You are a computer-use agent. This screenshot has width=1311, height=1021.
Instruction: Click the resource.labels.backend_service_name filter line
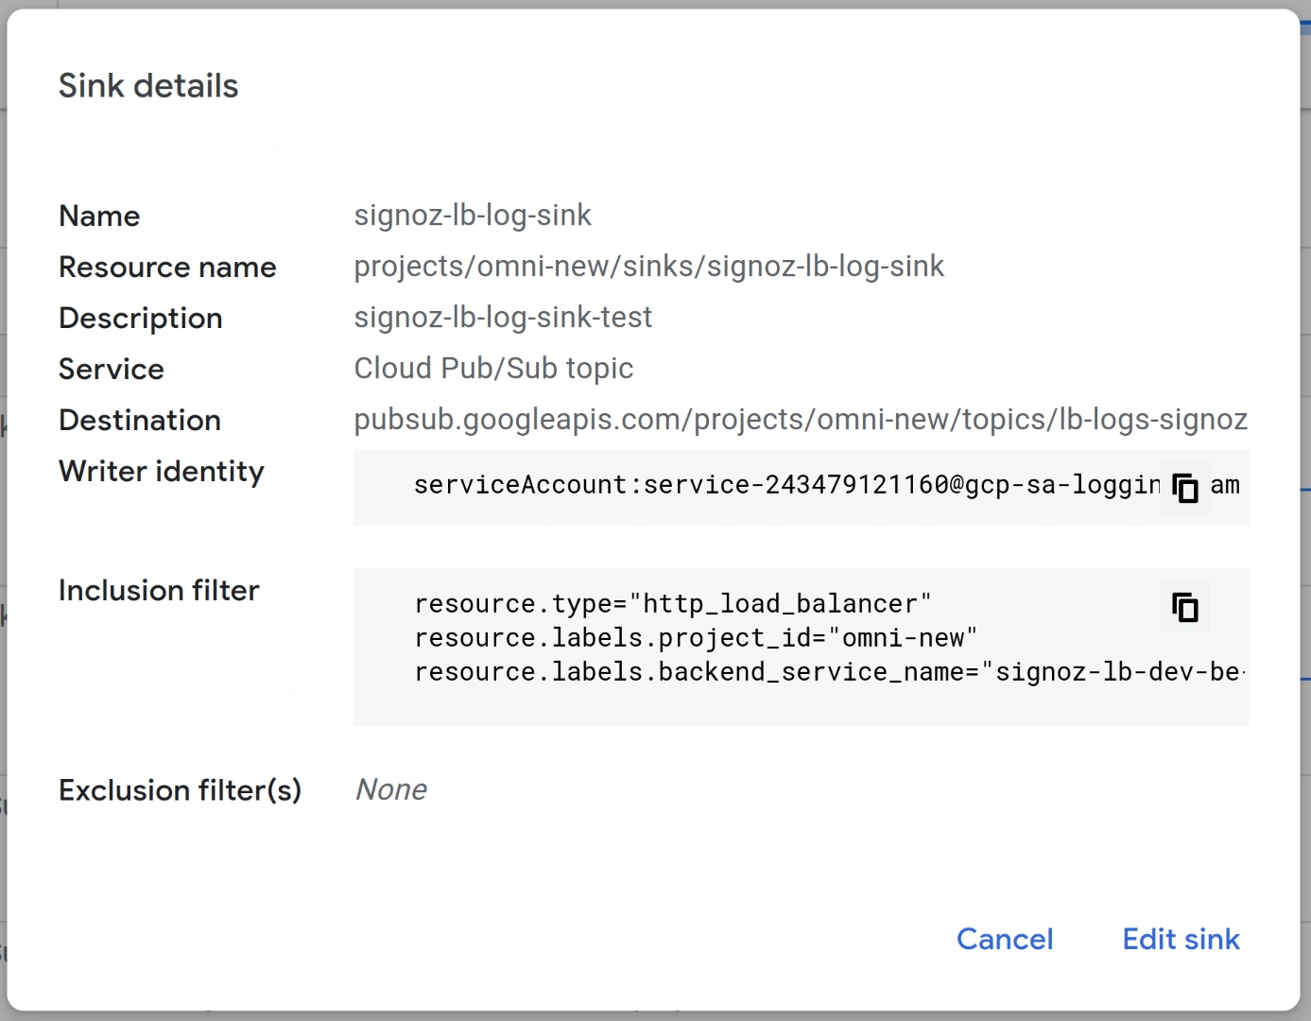[830, 672]
